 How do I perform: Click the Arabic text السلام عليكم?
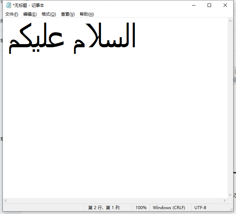point(72,38)
